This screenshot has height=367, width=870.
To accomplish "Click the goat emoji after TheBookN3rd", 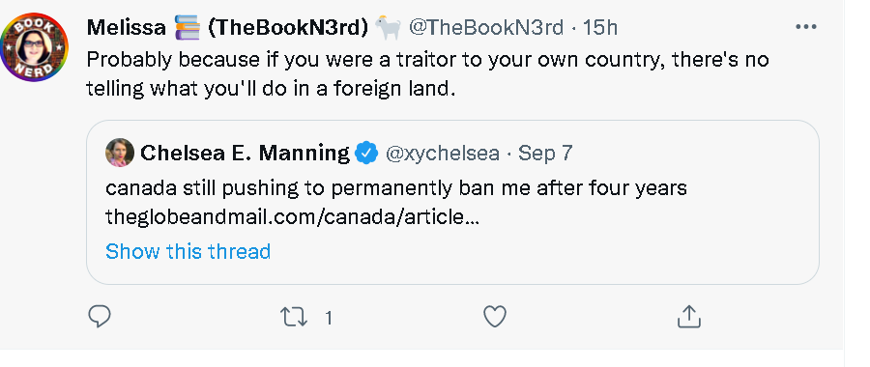I will (x=388, y=27).
